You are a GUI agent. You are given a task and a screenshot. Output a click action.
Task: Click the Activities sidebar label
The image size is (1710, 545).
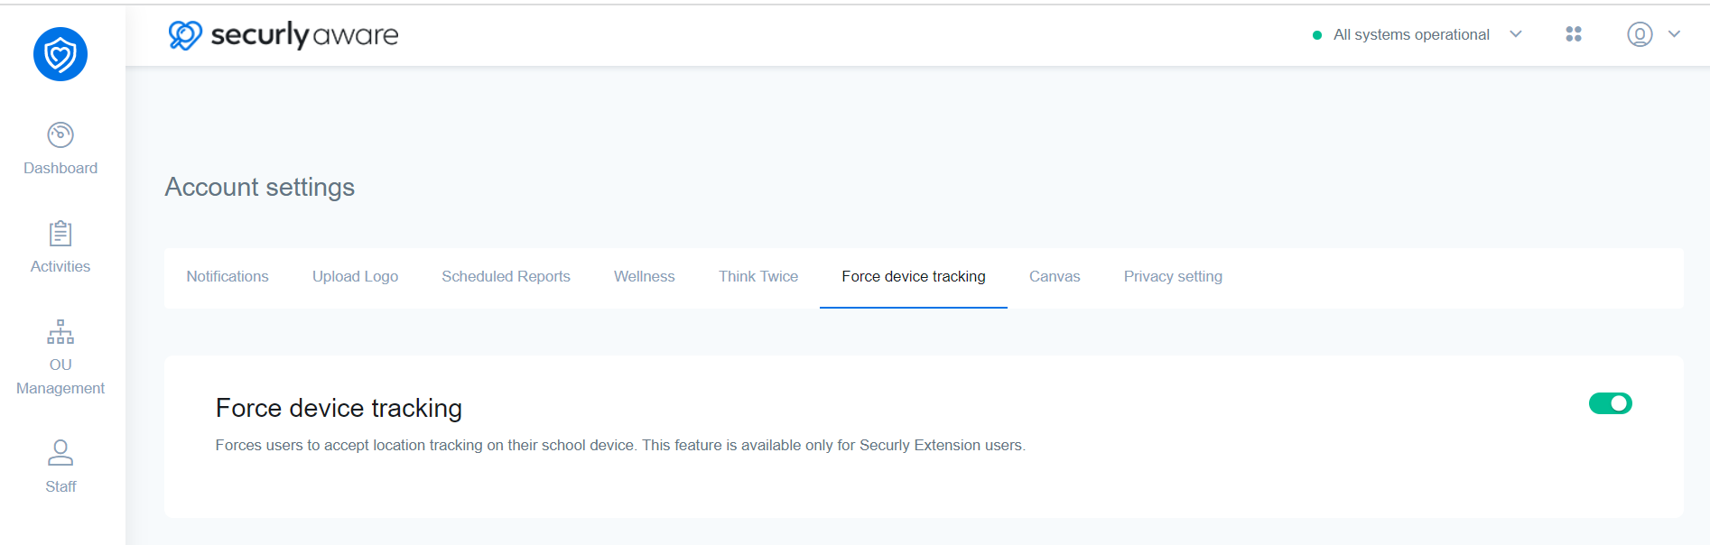coord(60,267)
